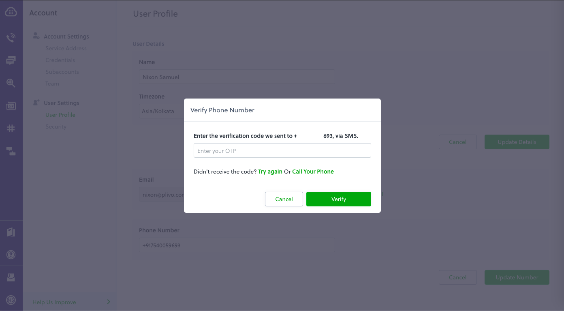Screen dimensions: 564x311
Task: Open the Zentrunk SIP trunking icon
Action: pyautogui.click(x=11, y=105)
